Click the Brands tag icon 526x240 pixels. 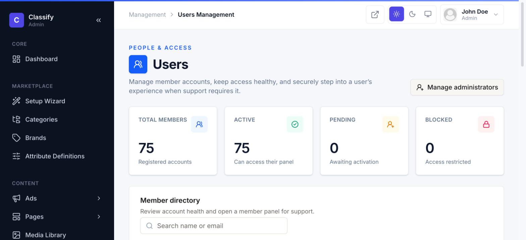point(16,138)
